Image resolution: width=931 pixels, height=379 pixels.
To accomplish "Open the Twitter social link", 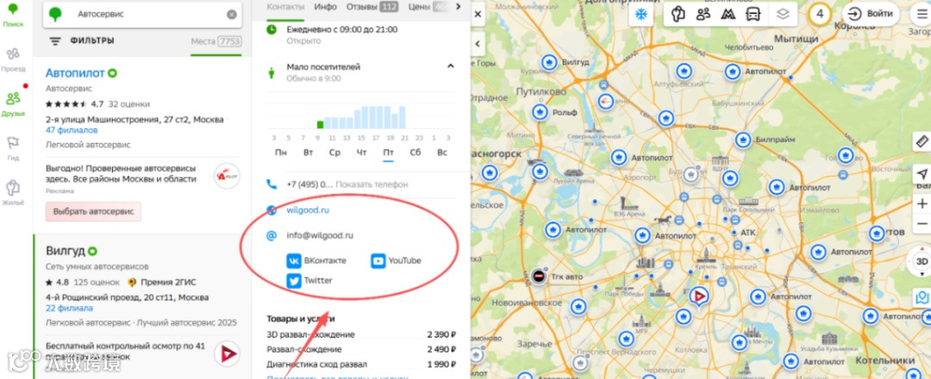I will 310,281.
